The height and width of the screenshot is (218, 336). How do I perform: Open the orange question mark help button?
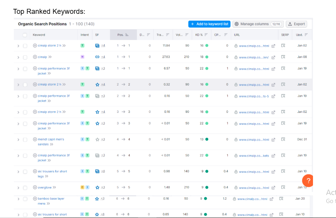click(x=308, y=181)
